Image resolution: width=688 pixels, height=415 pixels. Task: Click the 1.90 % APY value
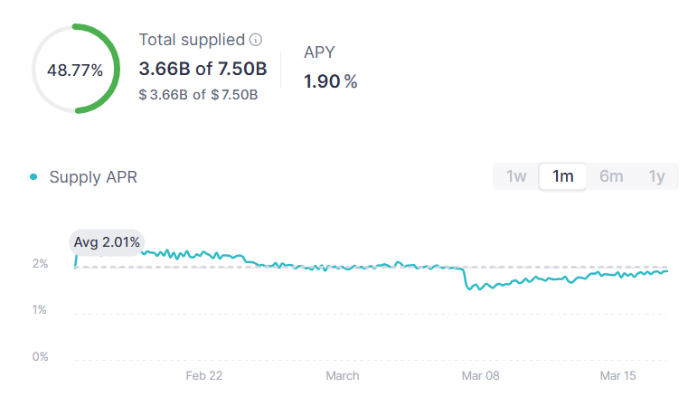tap(330, 81)
